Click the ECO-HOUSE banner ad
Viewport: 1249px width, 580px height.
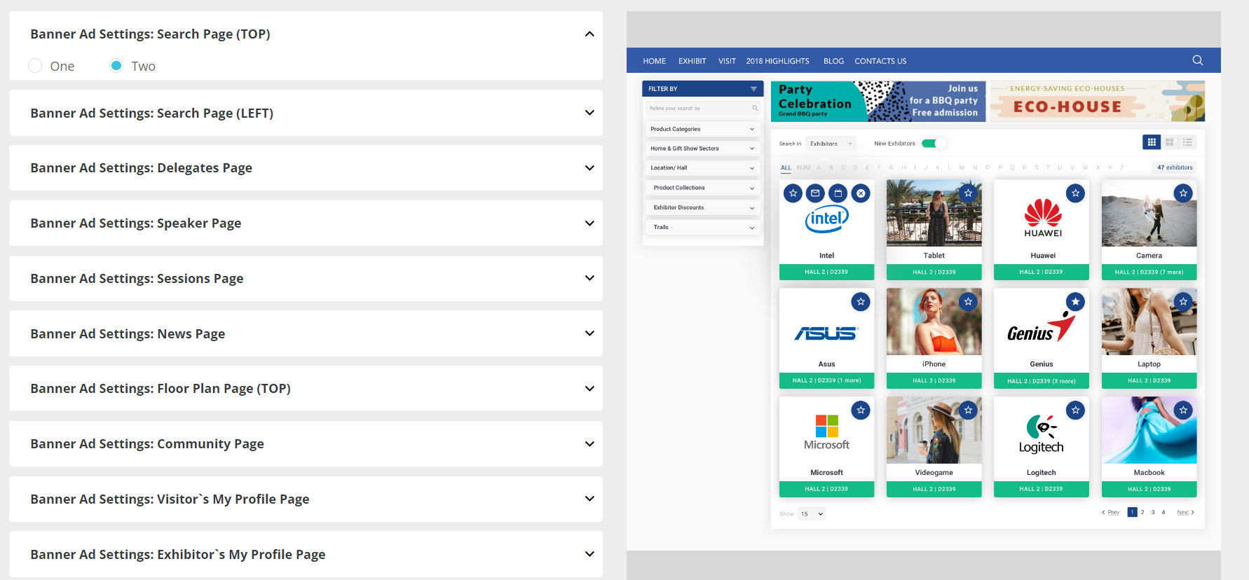(1098, 102)
